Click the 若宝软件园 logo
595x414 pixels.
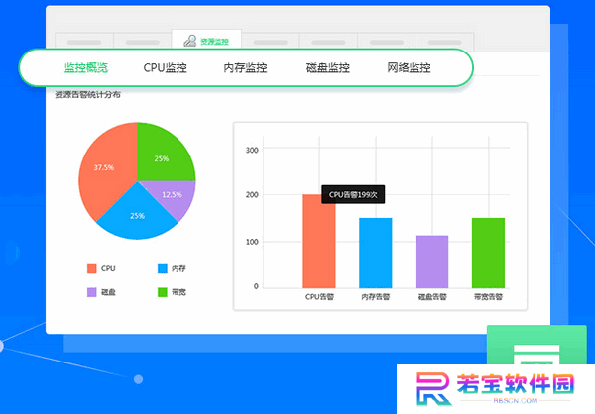(x=496, y=388)
